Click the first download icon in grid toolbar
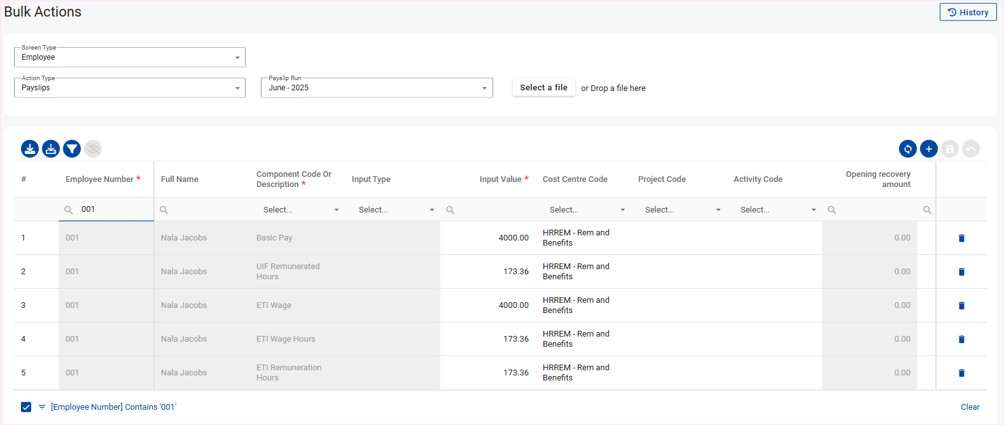Viewport: 1004px width, 425px height. click(30, 149)
